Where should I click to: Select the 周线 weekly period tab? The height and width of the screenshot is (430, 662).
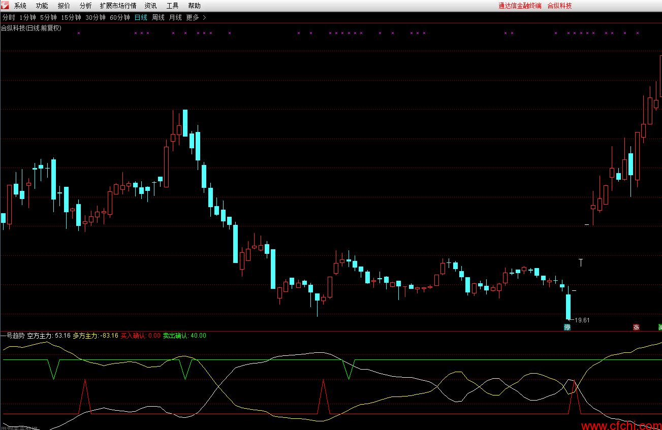pos(159,17)
